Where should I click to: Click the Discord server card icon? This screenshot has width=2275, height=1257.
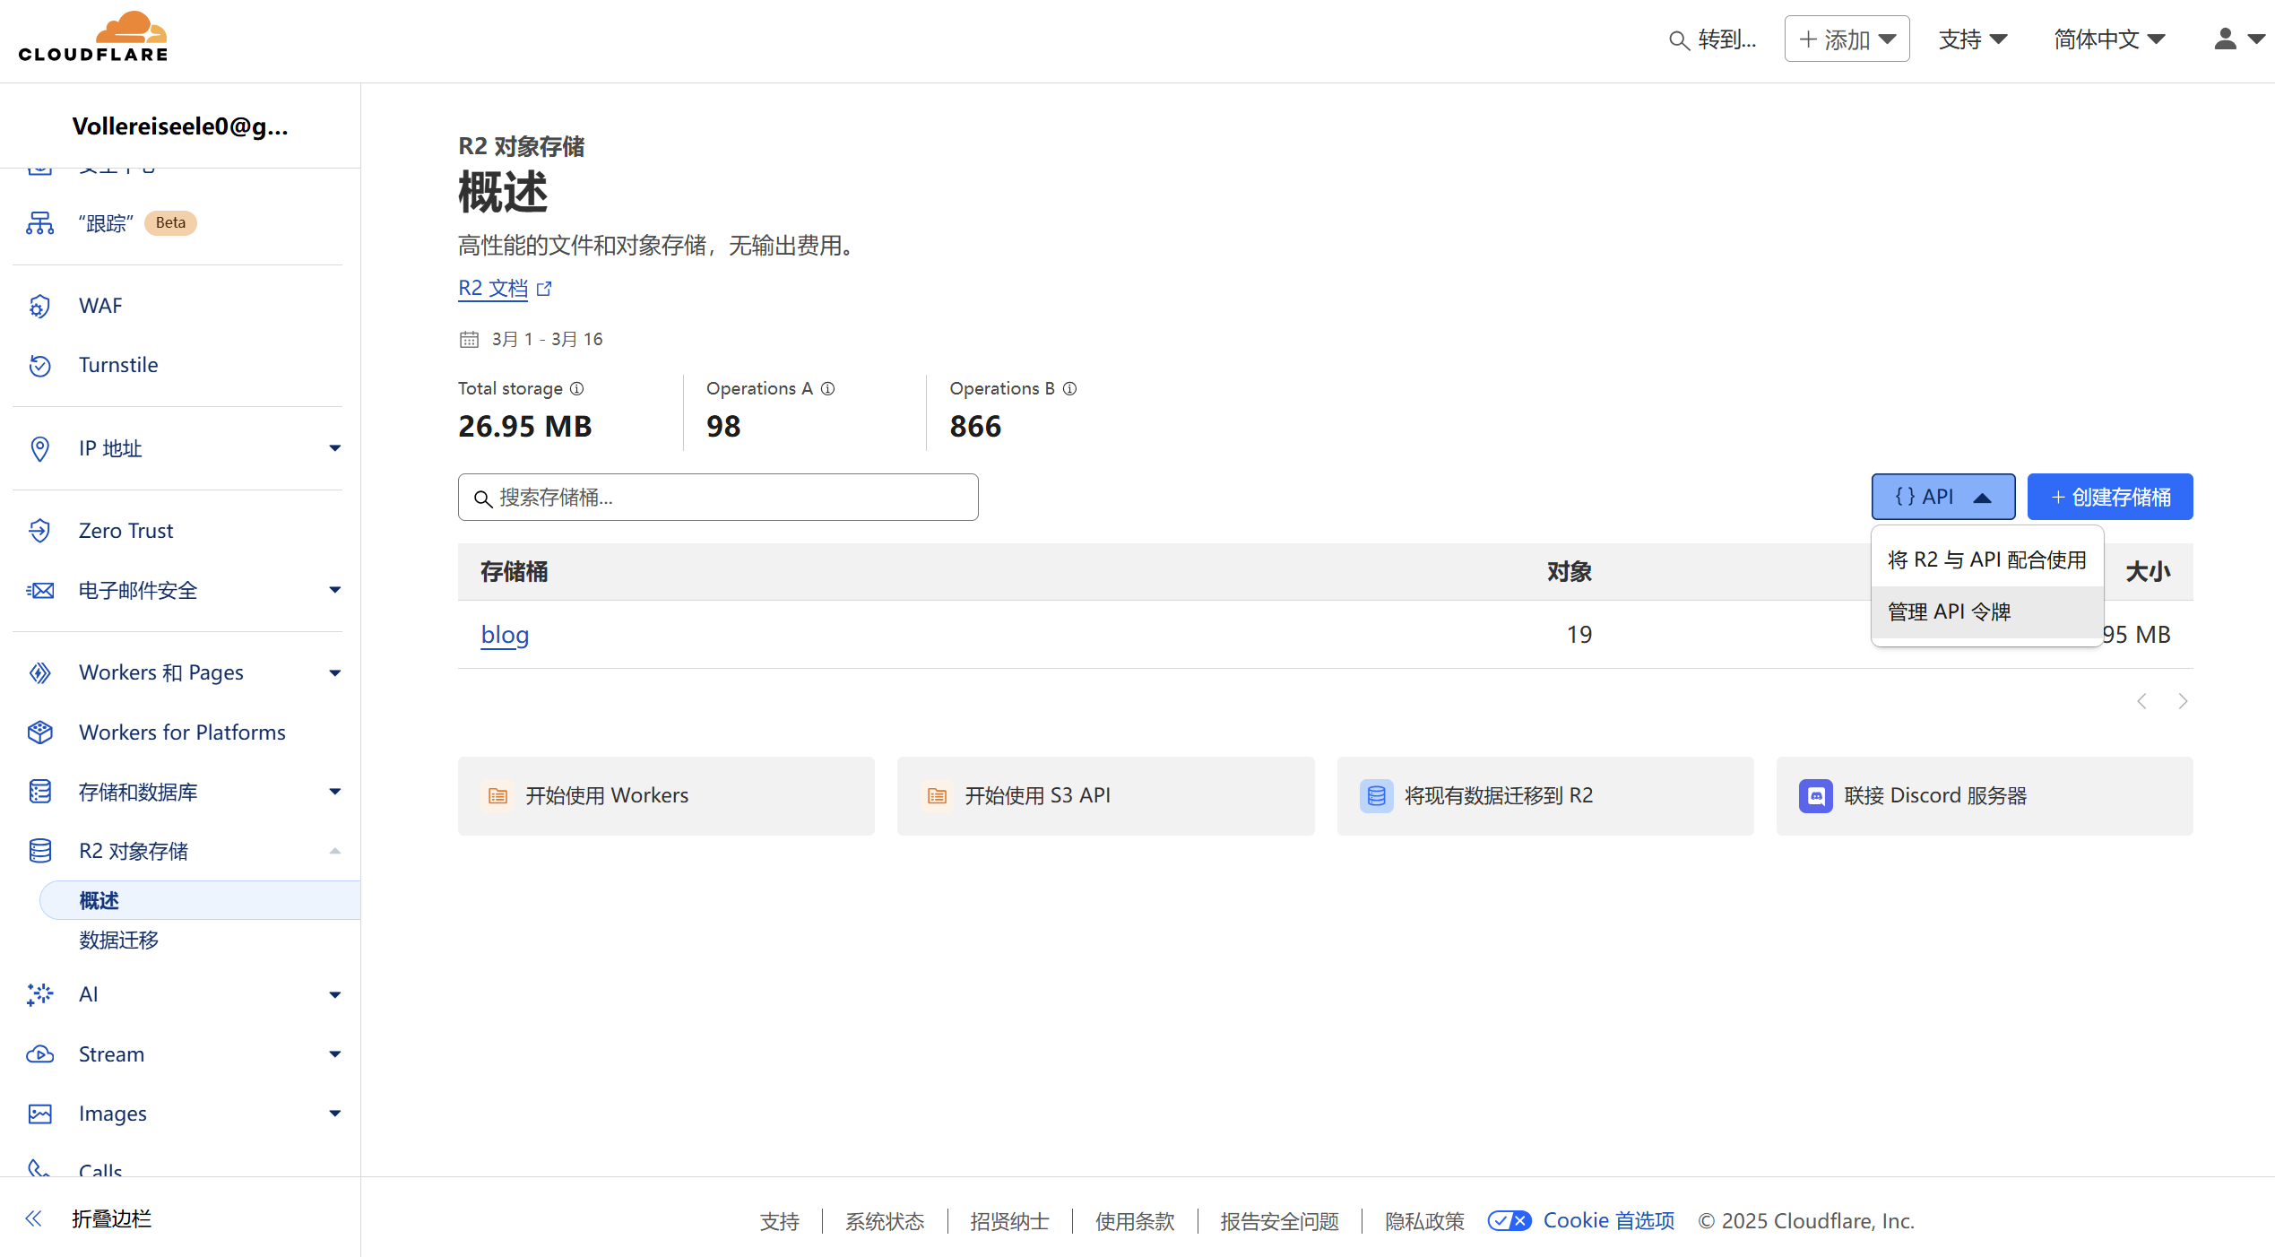pyautogui.click(x=1815, y=795)
